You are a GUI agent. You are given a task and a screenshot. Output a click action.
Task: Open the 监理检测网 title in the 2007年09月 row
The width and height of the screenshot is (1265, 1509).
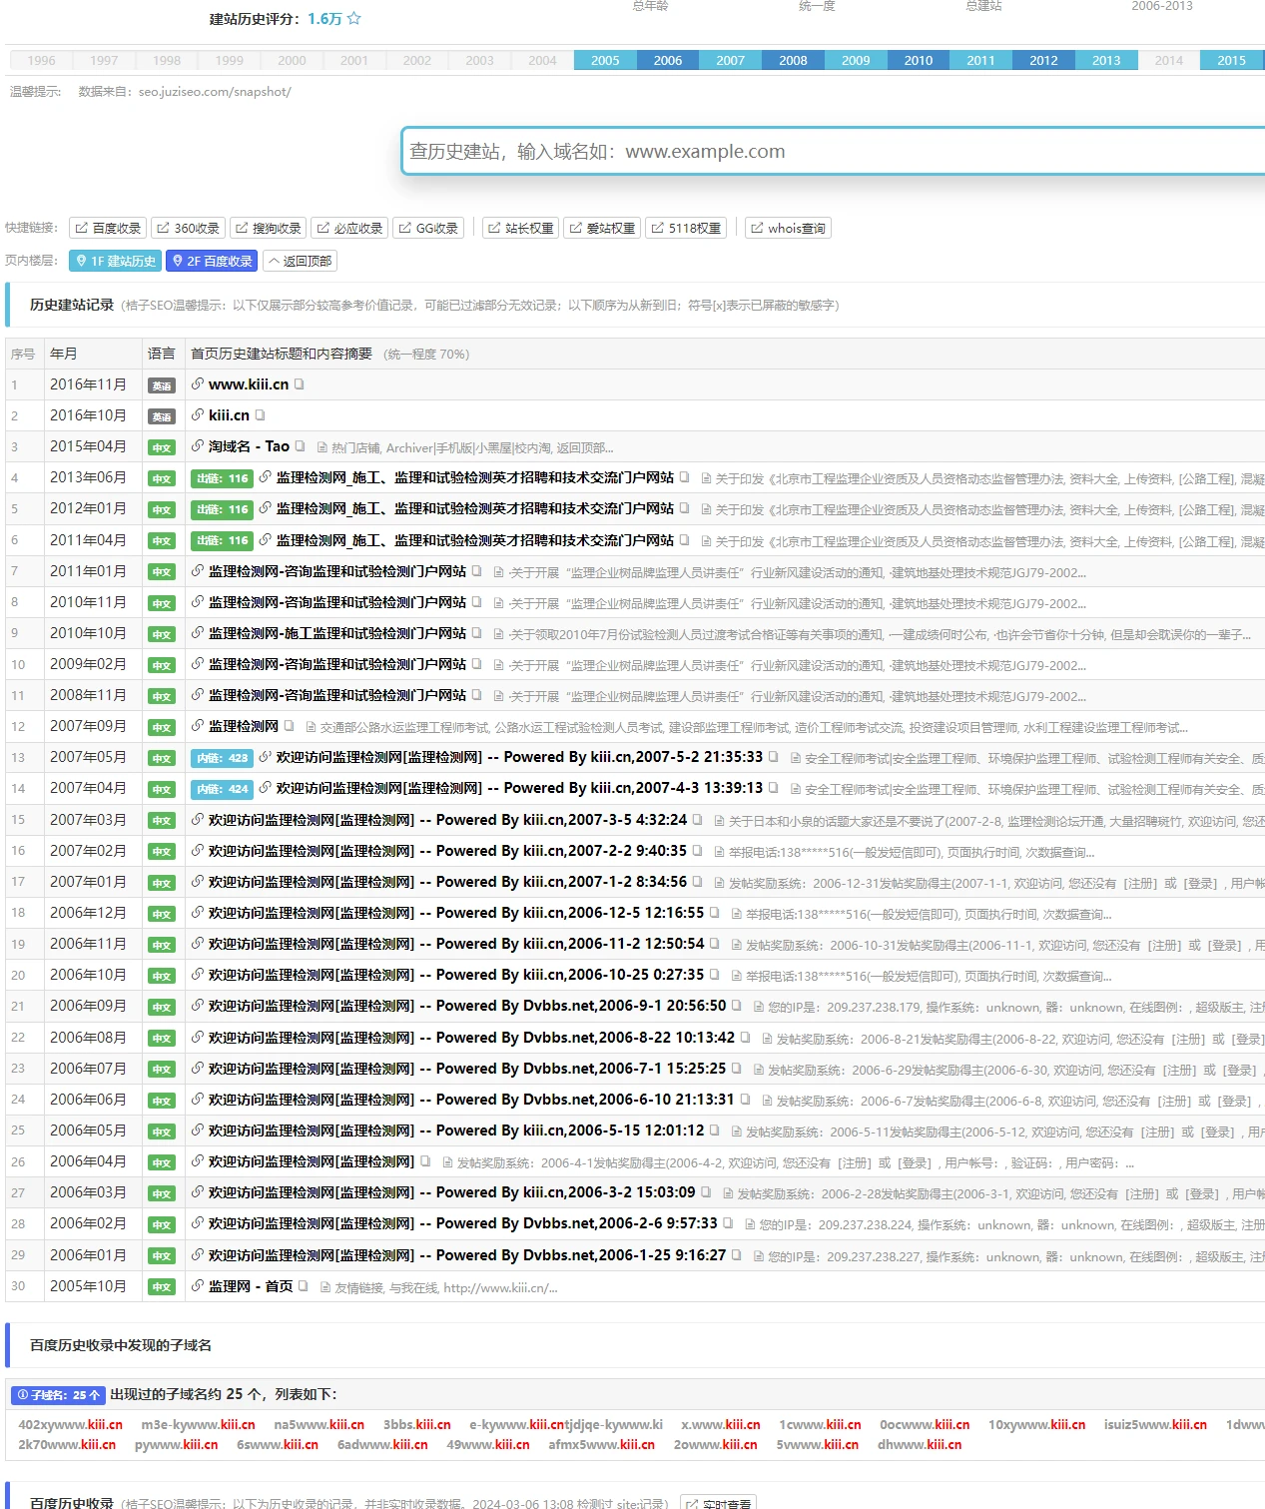click(x=243, y=726)
